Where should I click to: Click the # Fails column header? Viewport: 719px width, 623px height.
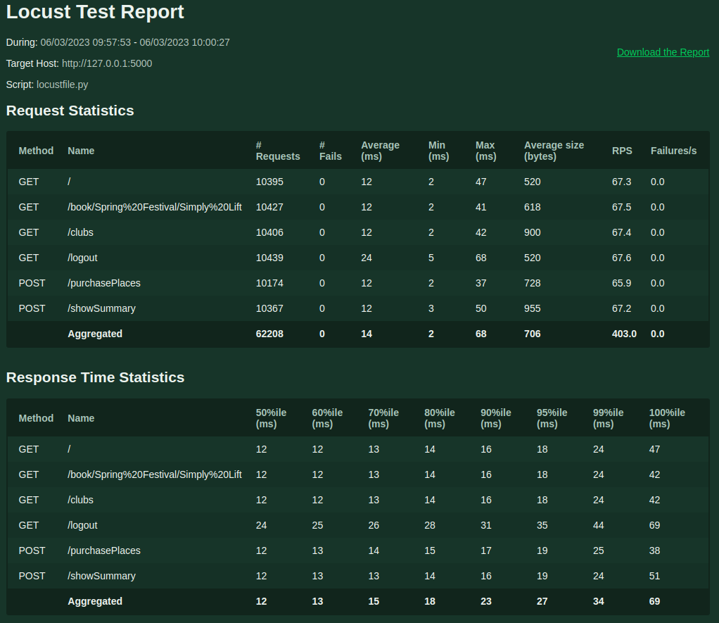330,151
